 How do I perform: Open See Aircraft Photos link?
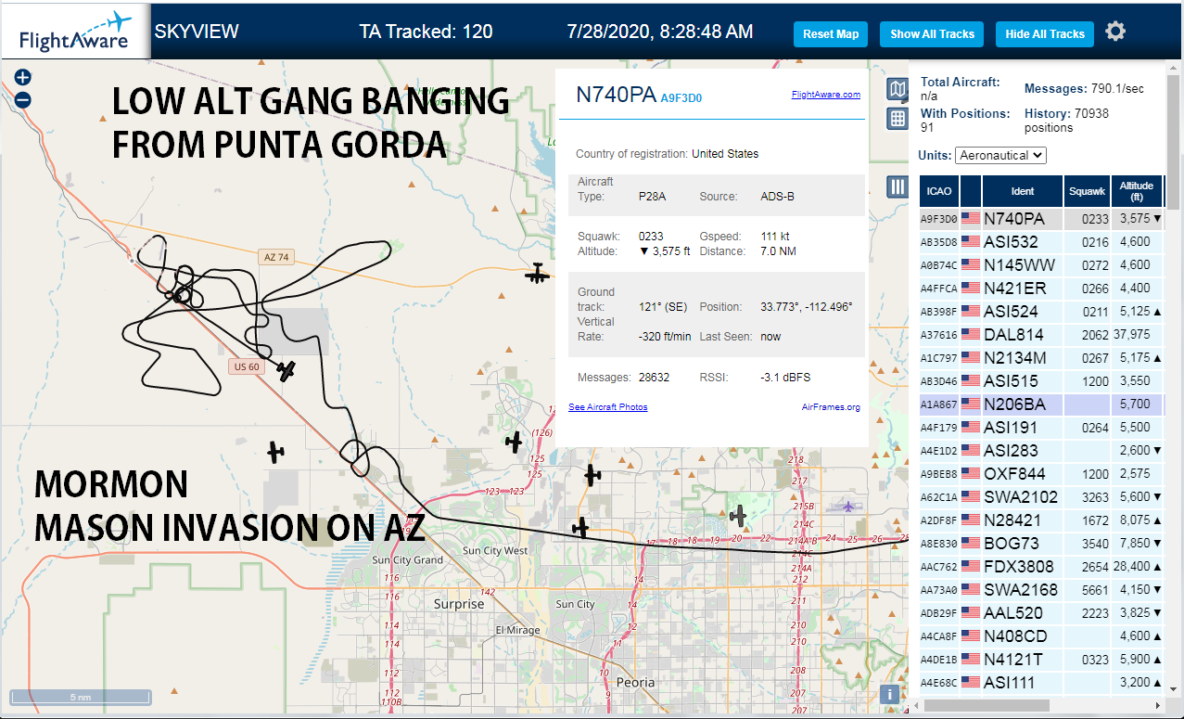(608, 407)
